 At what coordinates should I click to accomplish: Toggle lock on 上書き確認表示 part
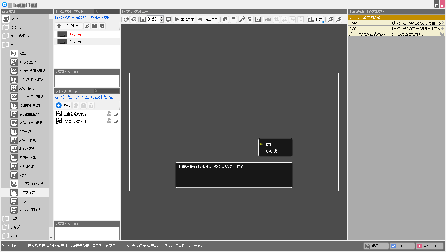coord(109,114)
